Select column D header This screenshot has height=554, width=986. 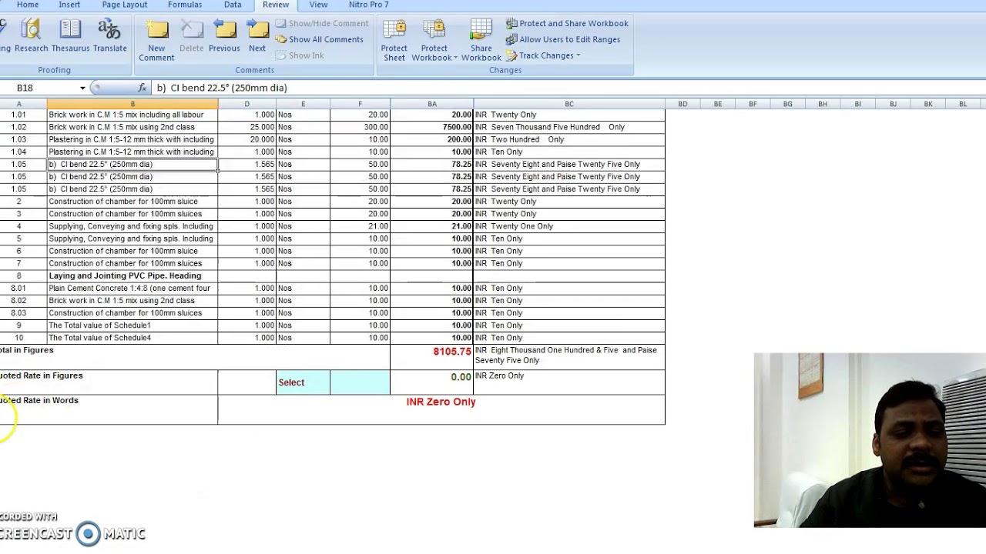tap(247, 104)
